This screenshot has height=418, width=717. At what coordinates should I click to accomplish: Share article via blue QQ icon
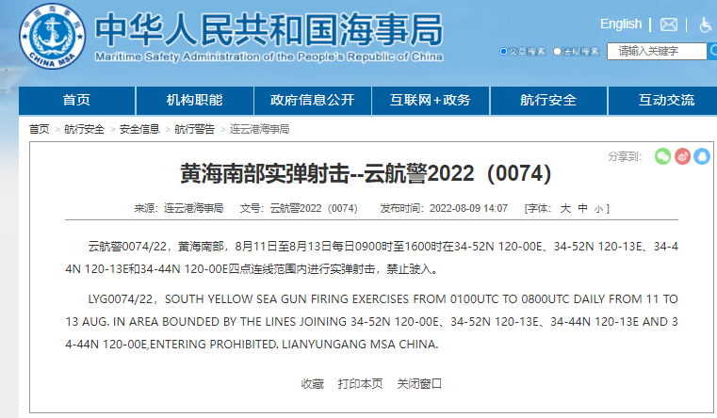click(x=701, y=156)
